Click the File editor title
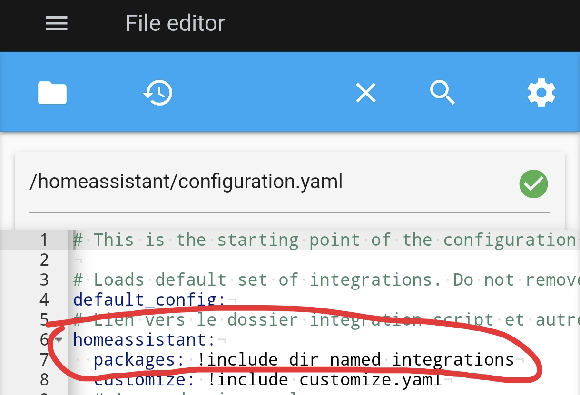 [175, 23]
